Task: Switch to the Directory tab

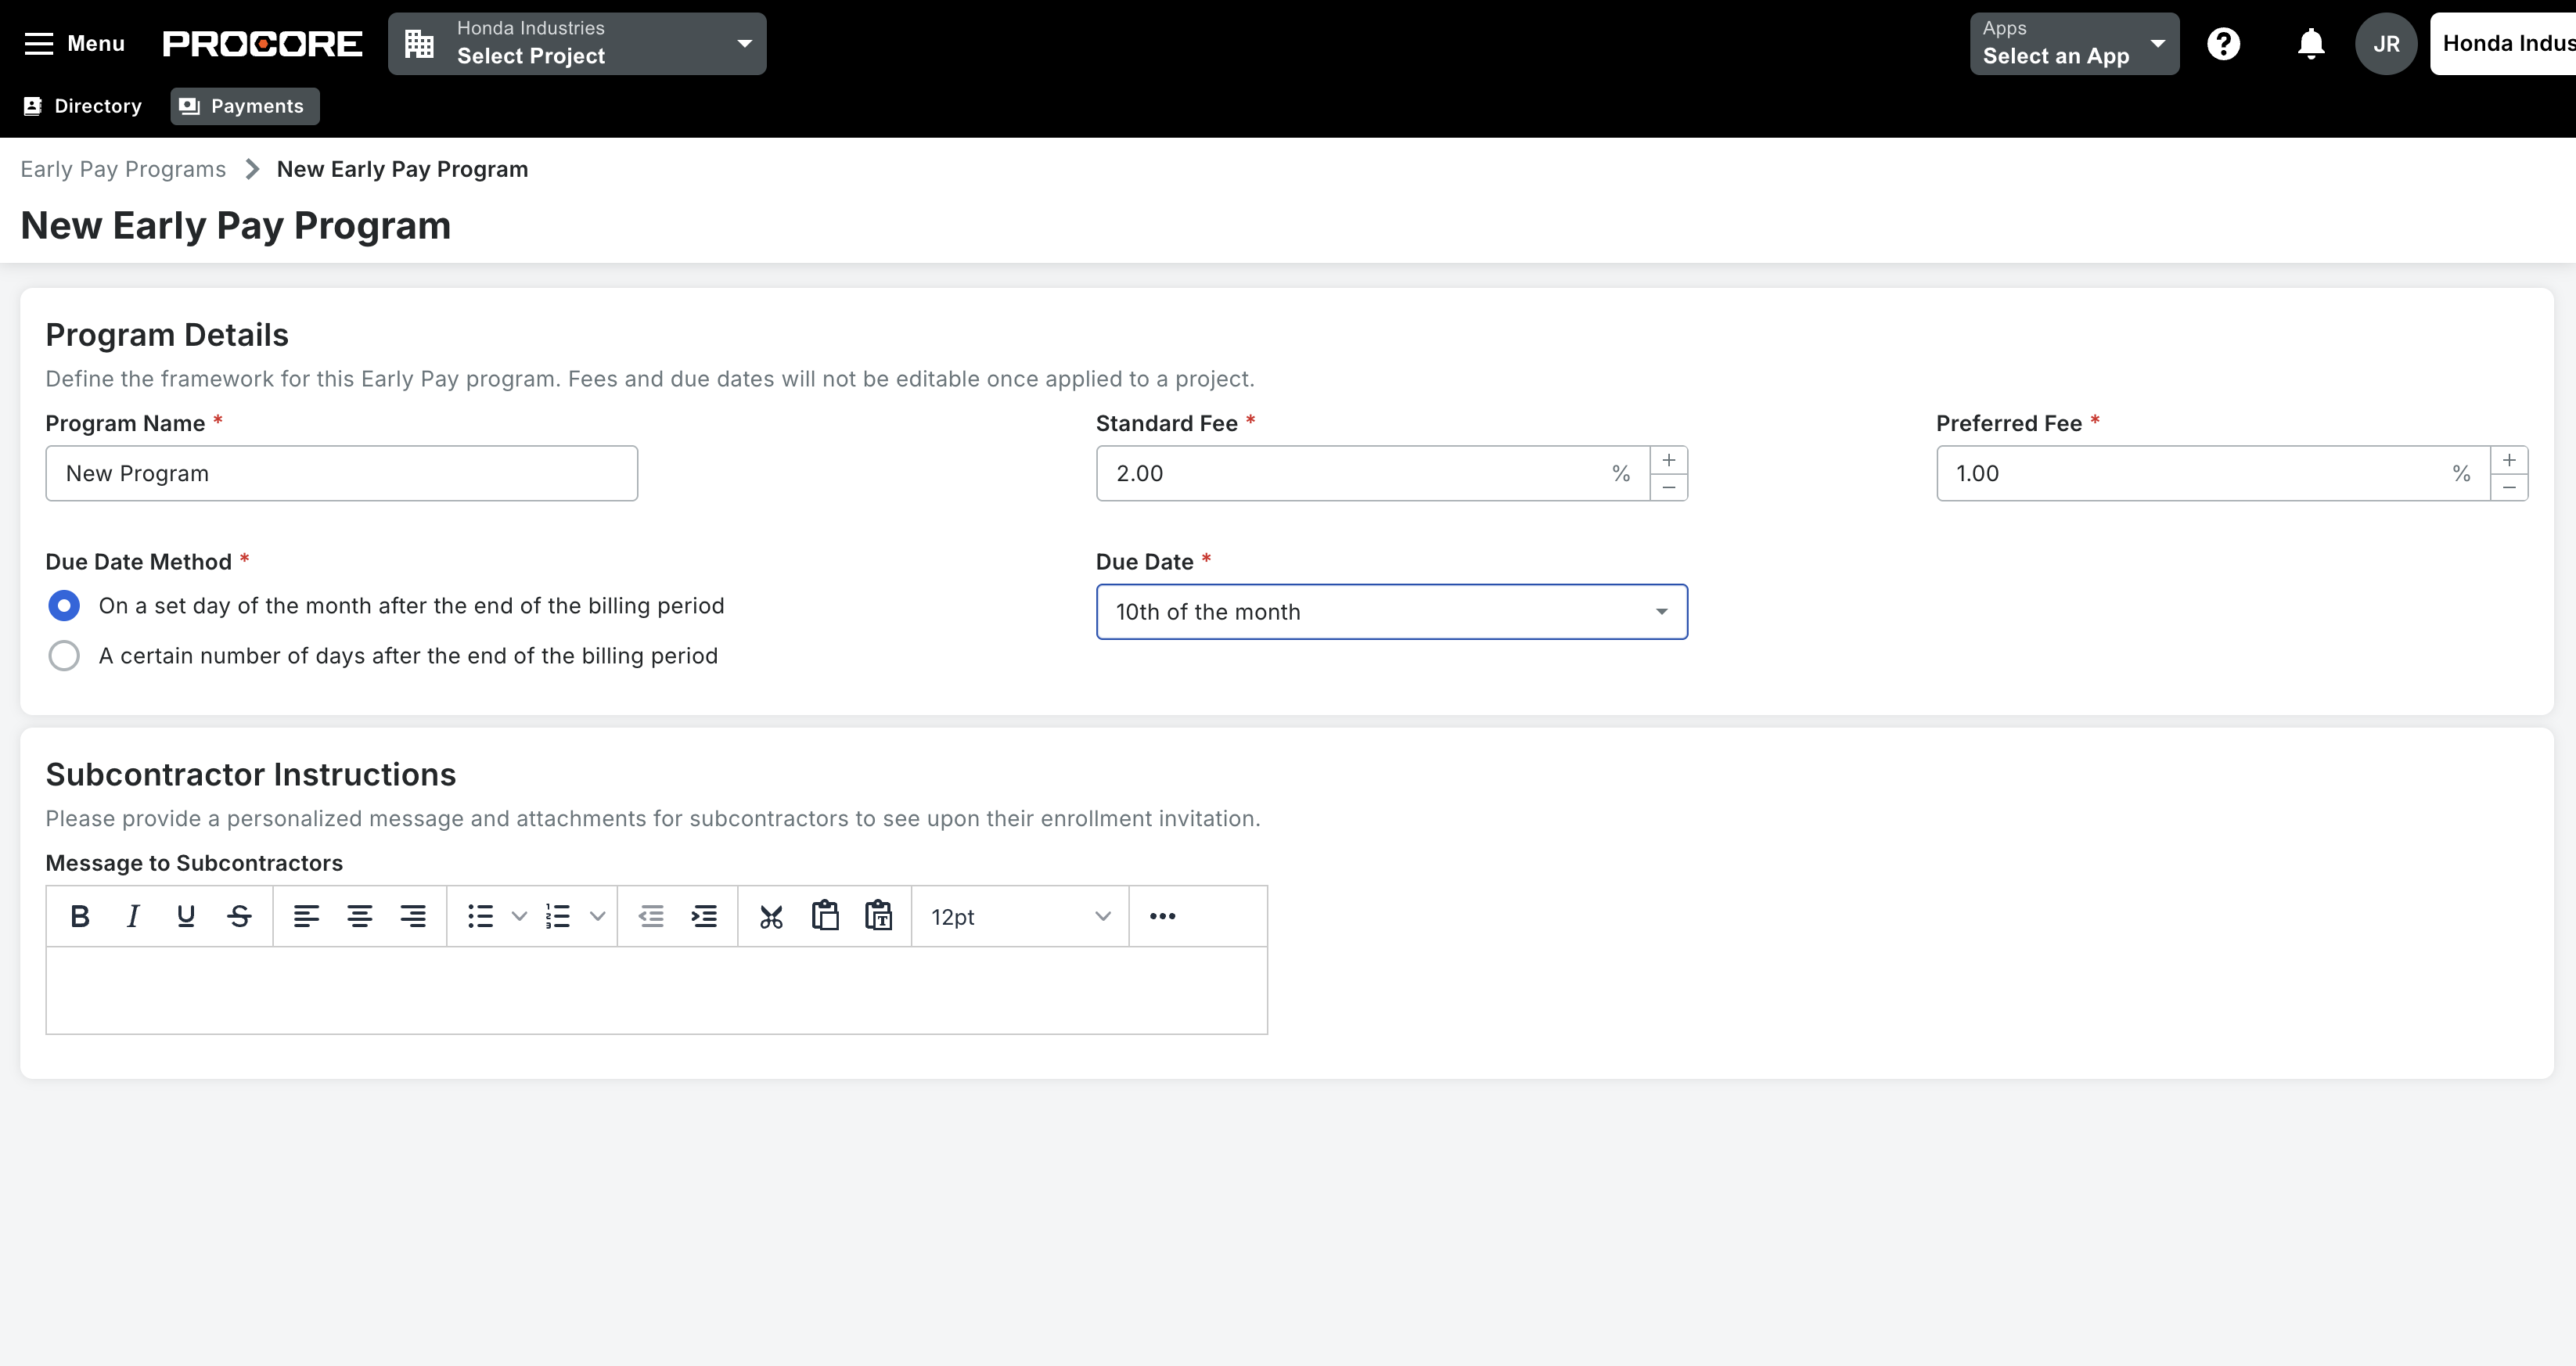Action: 83,106
